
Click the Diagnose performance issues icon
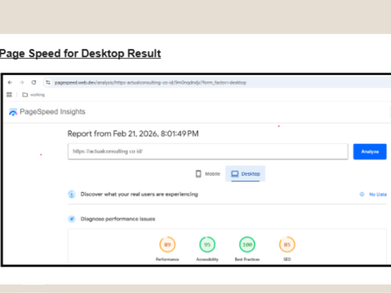click(x=72, y=219)
